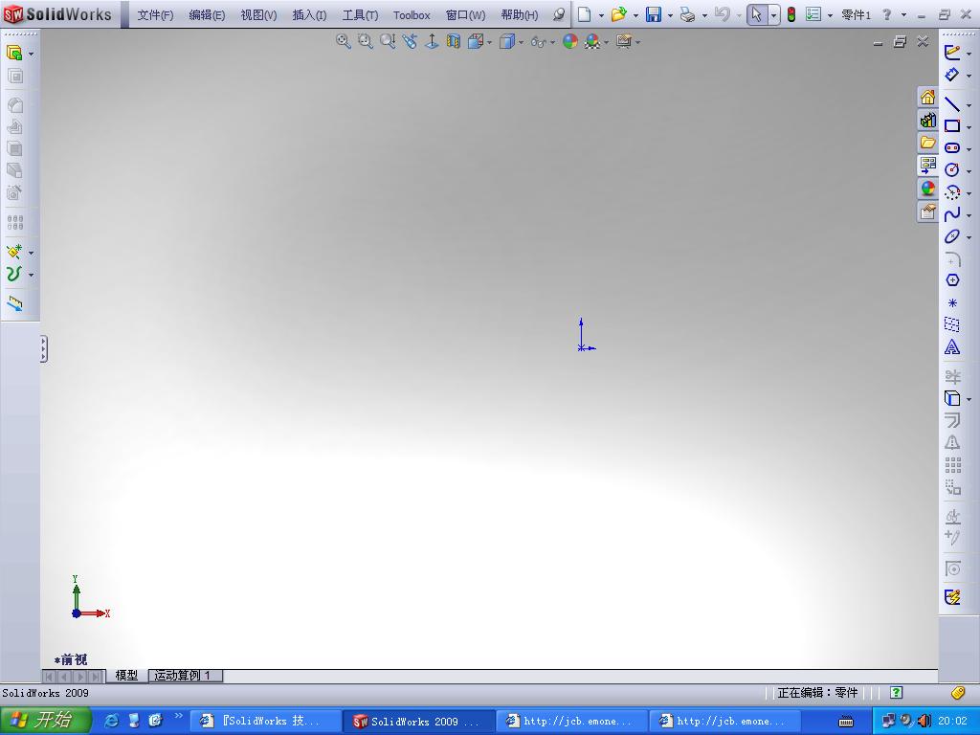Click Zoom to Fit icon

coord(344,41)
